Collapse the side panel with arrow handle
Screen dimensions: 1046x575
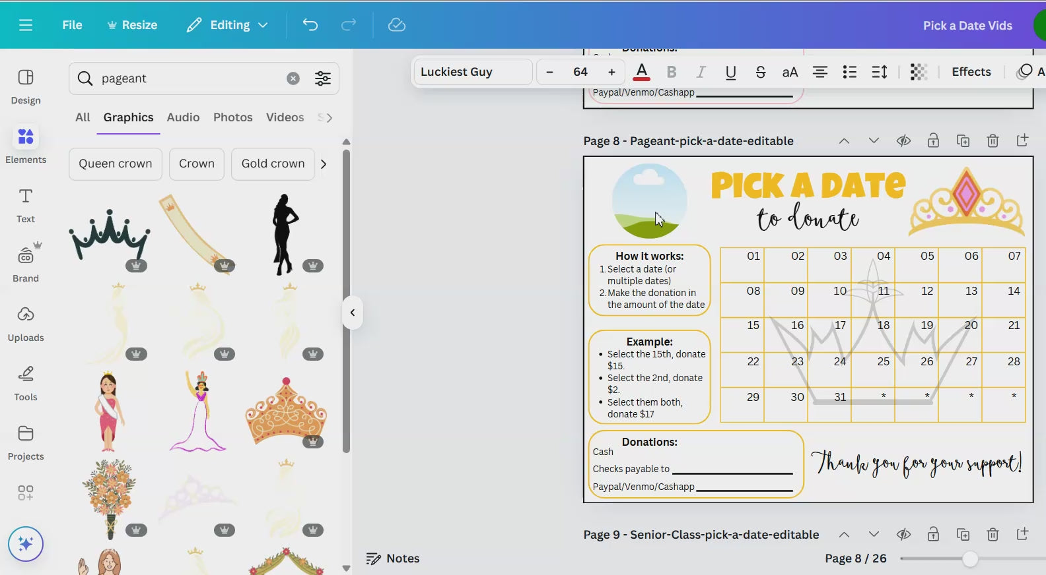353,313
